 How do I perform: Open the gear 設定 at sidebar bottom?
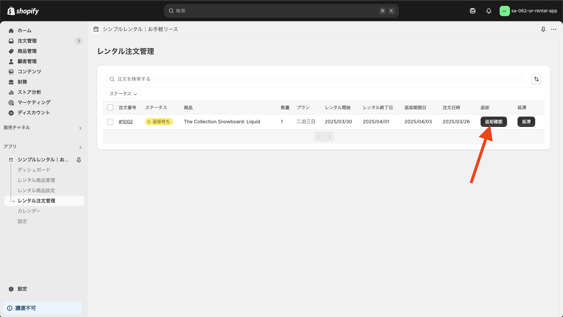point(18,289)
